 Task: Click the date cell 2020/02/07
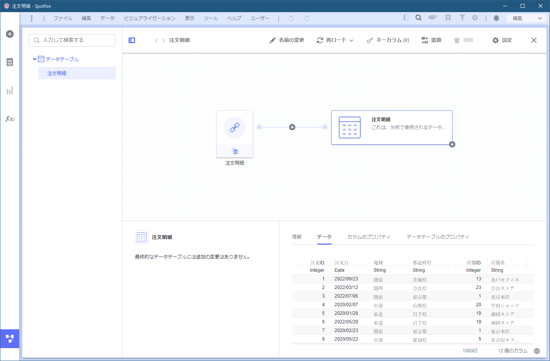pos(346,305)
